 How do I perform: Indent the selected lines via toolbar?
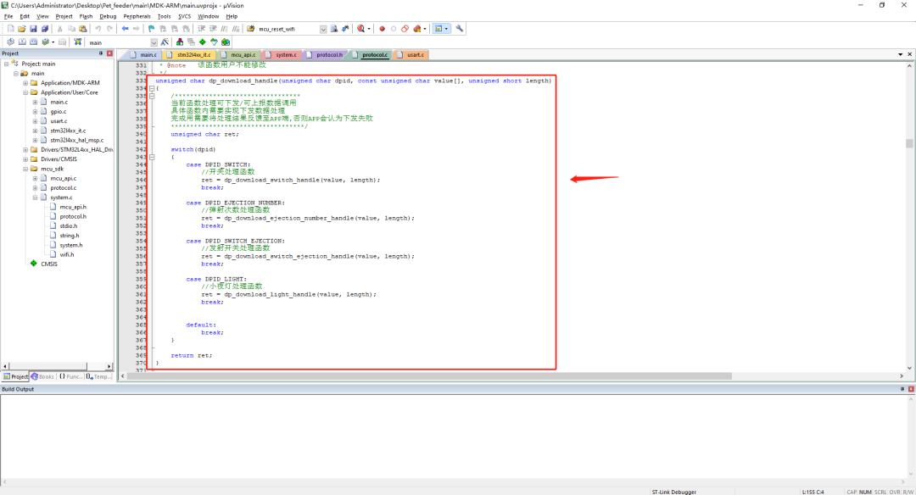(x=202, y=29)
